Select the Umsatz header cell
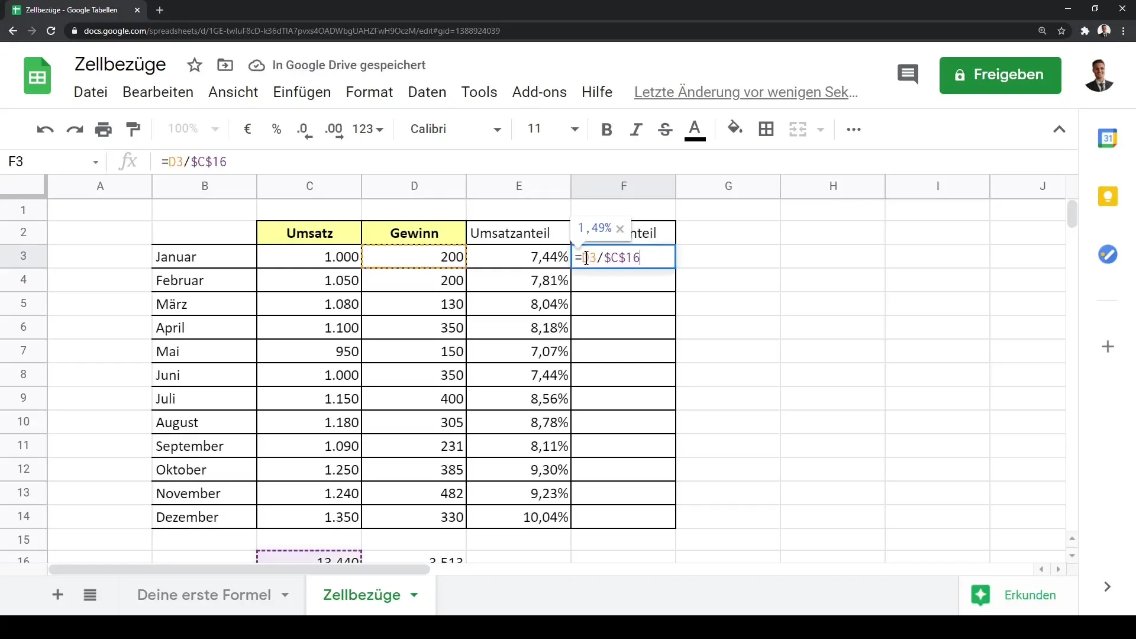The height and width of the screenshot is (639, 1136). [309, 233]
